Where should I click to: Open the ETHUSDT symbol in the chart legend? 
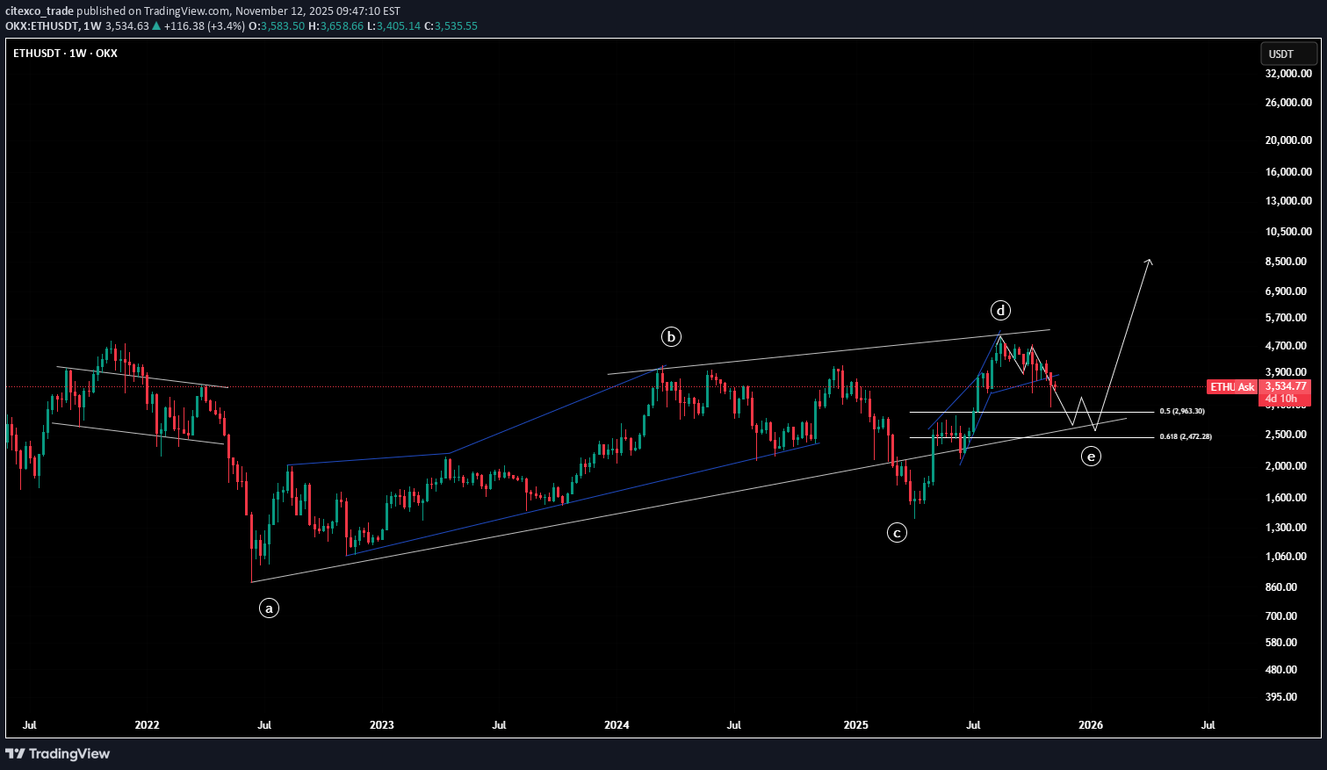(37, 53)
